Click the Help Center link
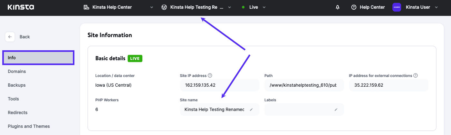The width and height of the screenshot is (451, 135). (x=372, y=7)
